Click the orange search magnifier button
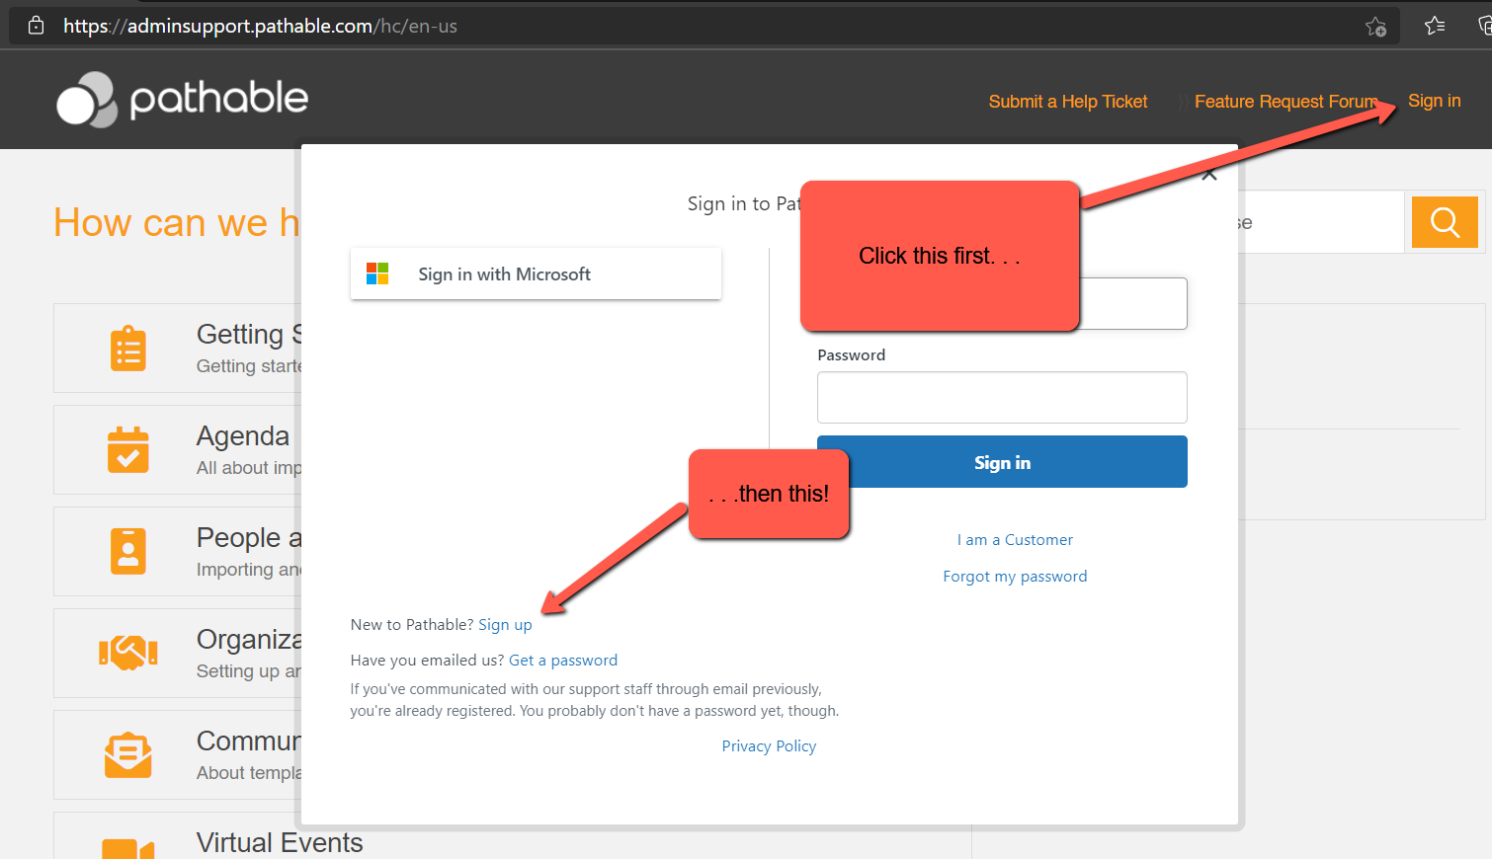The image size is (1492, 859). tap(1445, 222)
